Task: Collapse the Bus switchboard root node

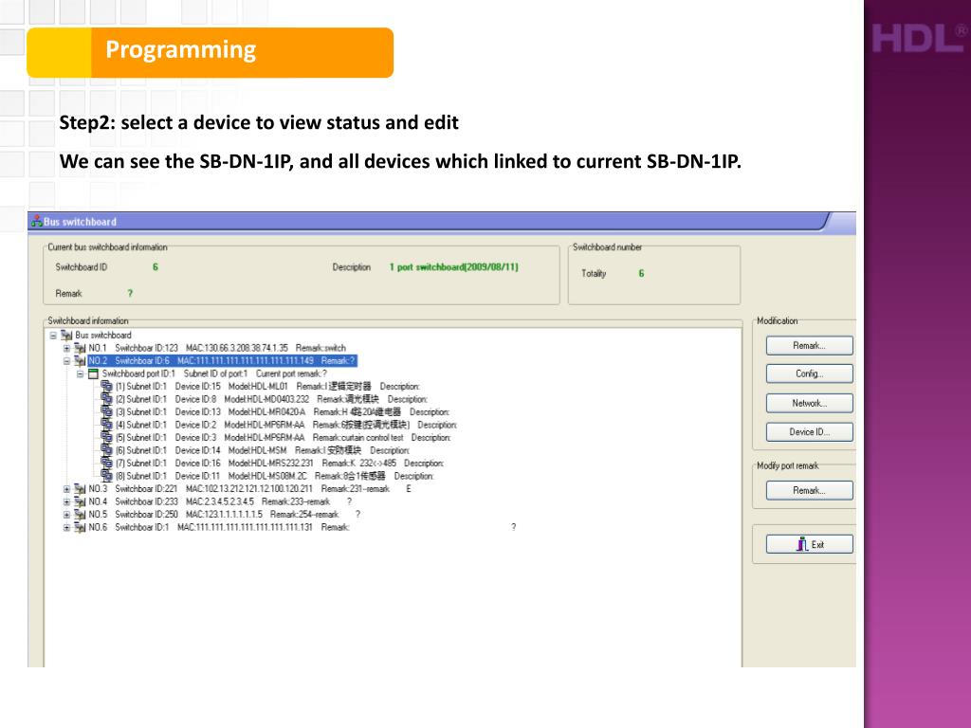Action: [x=53, y=336]
